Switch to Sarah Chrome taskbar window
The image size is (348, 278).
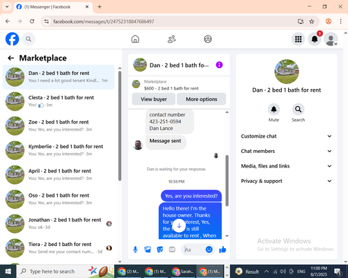(183, 271)
